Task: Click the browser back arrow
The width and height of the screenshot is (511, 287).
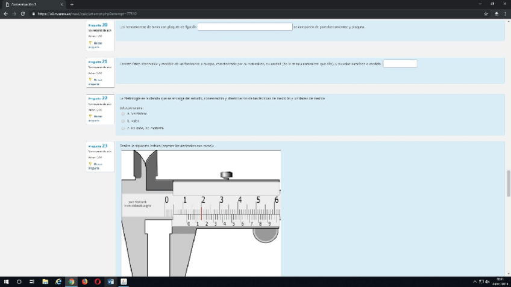Action: (x=5, y=14)
